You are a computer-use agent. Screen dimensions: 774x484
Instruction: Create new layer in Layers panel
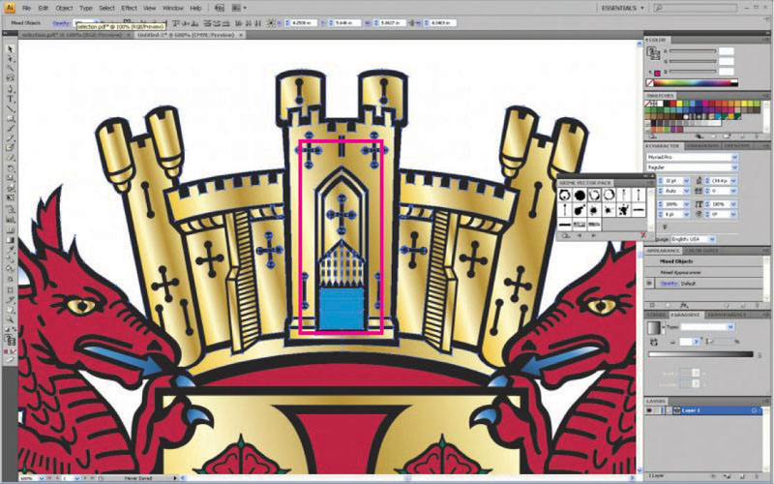[743, 475]
